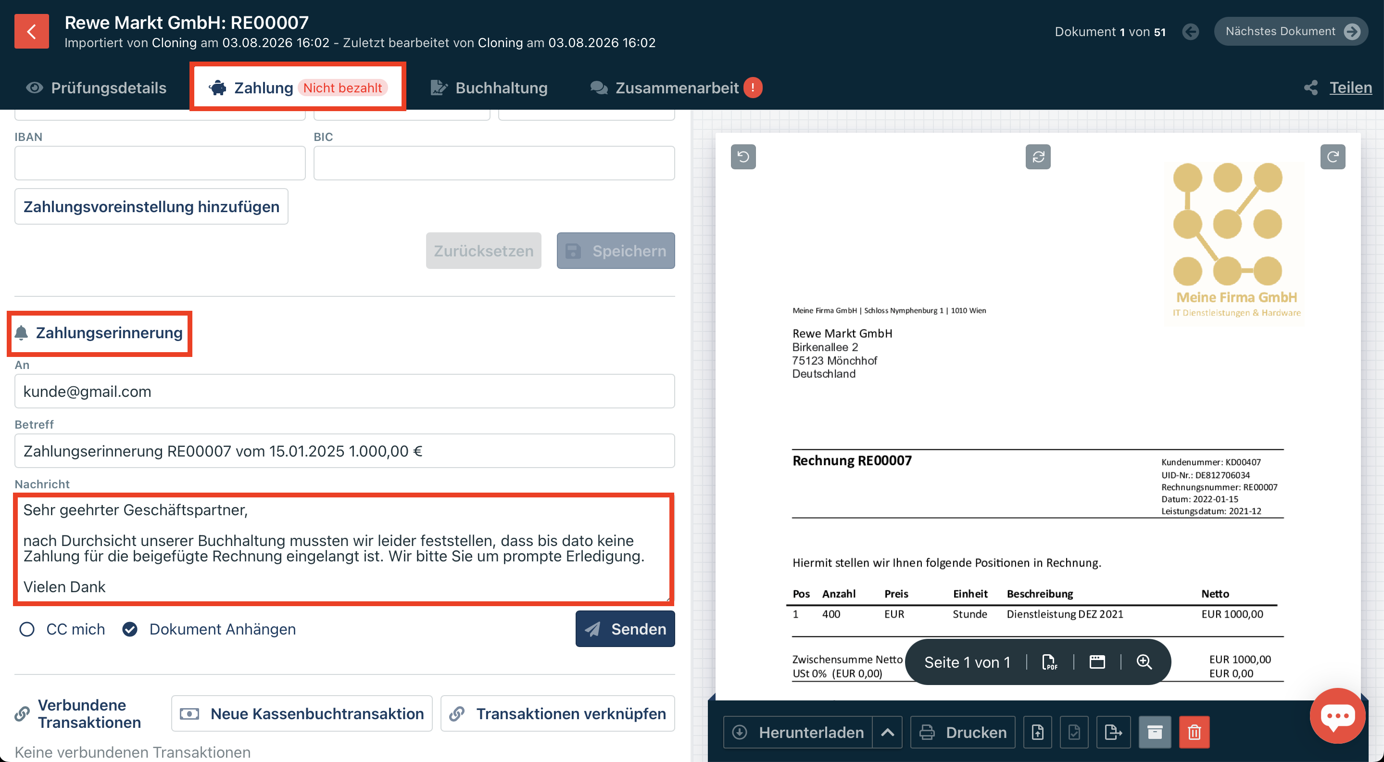Save with the Speichern button
The height and width of the screenshot is (762, 1384).
tap(616, 251)
